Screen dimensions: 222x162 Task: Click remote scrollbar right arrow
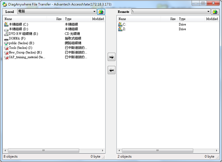[x=217, y=151]
